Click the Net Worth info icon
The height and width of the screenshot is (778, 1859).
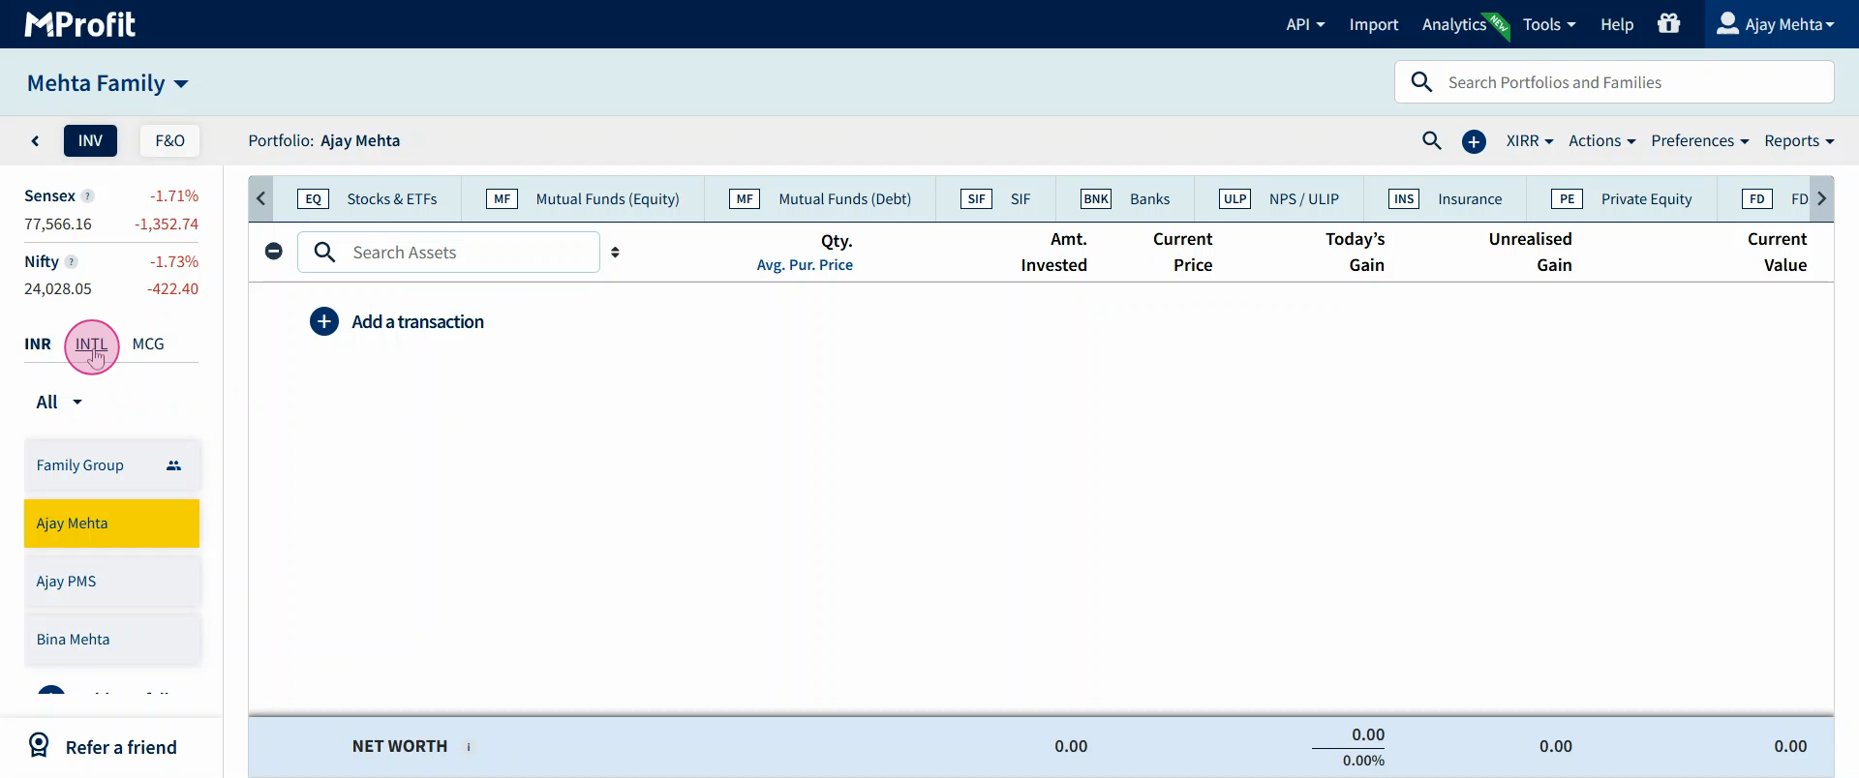tap(469, 747)
